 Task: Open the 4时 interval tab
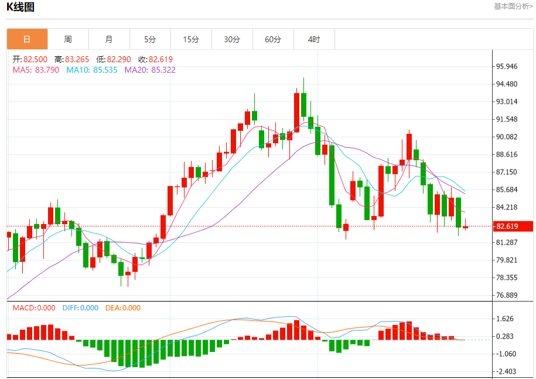pos(314,39)
